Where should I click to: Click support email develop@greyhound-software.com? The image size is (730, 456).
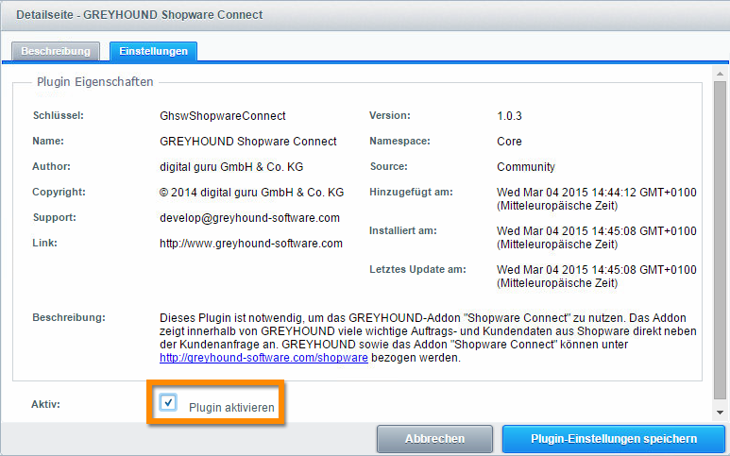pyautogui.click(x=249, y=218)
